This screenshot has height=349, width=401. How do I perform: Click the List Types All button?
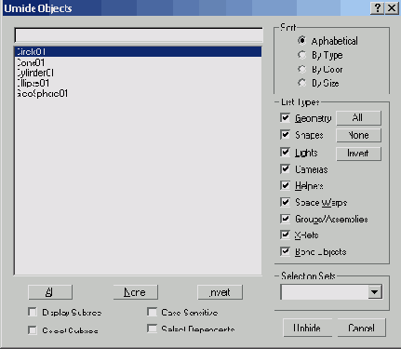coord(358,118)
